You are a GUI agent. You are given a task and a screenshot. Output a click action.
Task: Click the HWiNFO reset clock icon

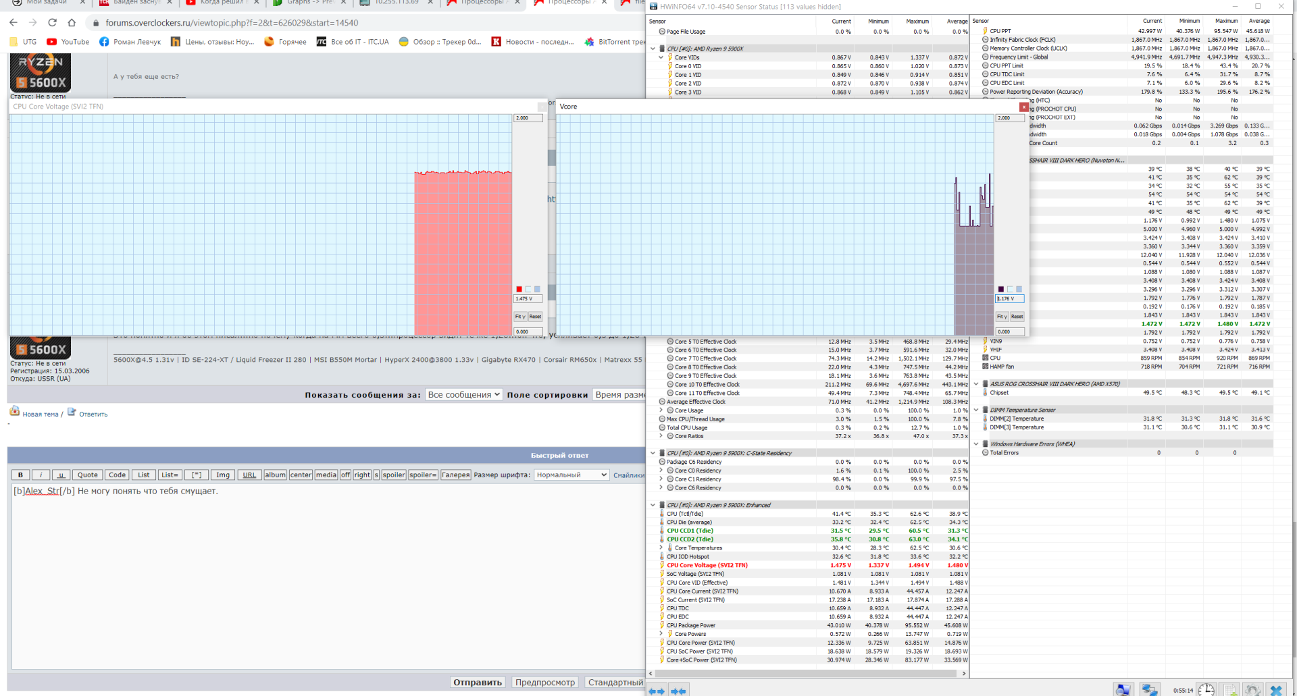pos(1206,689)
